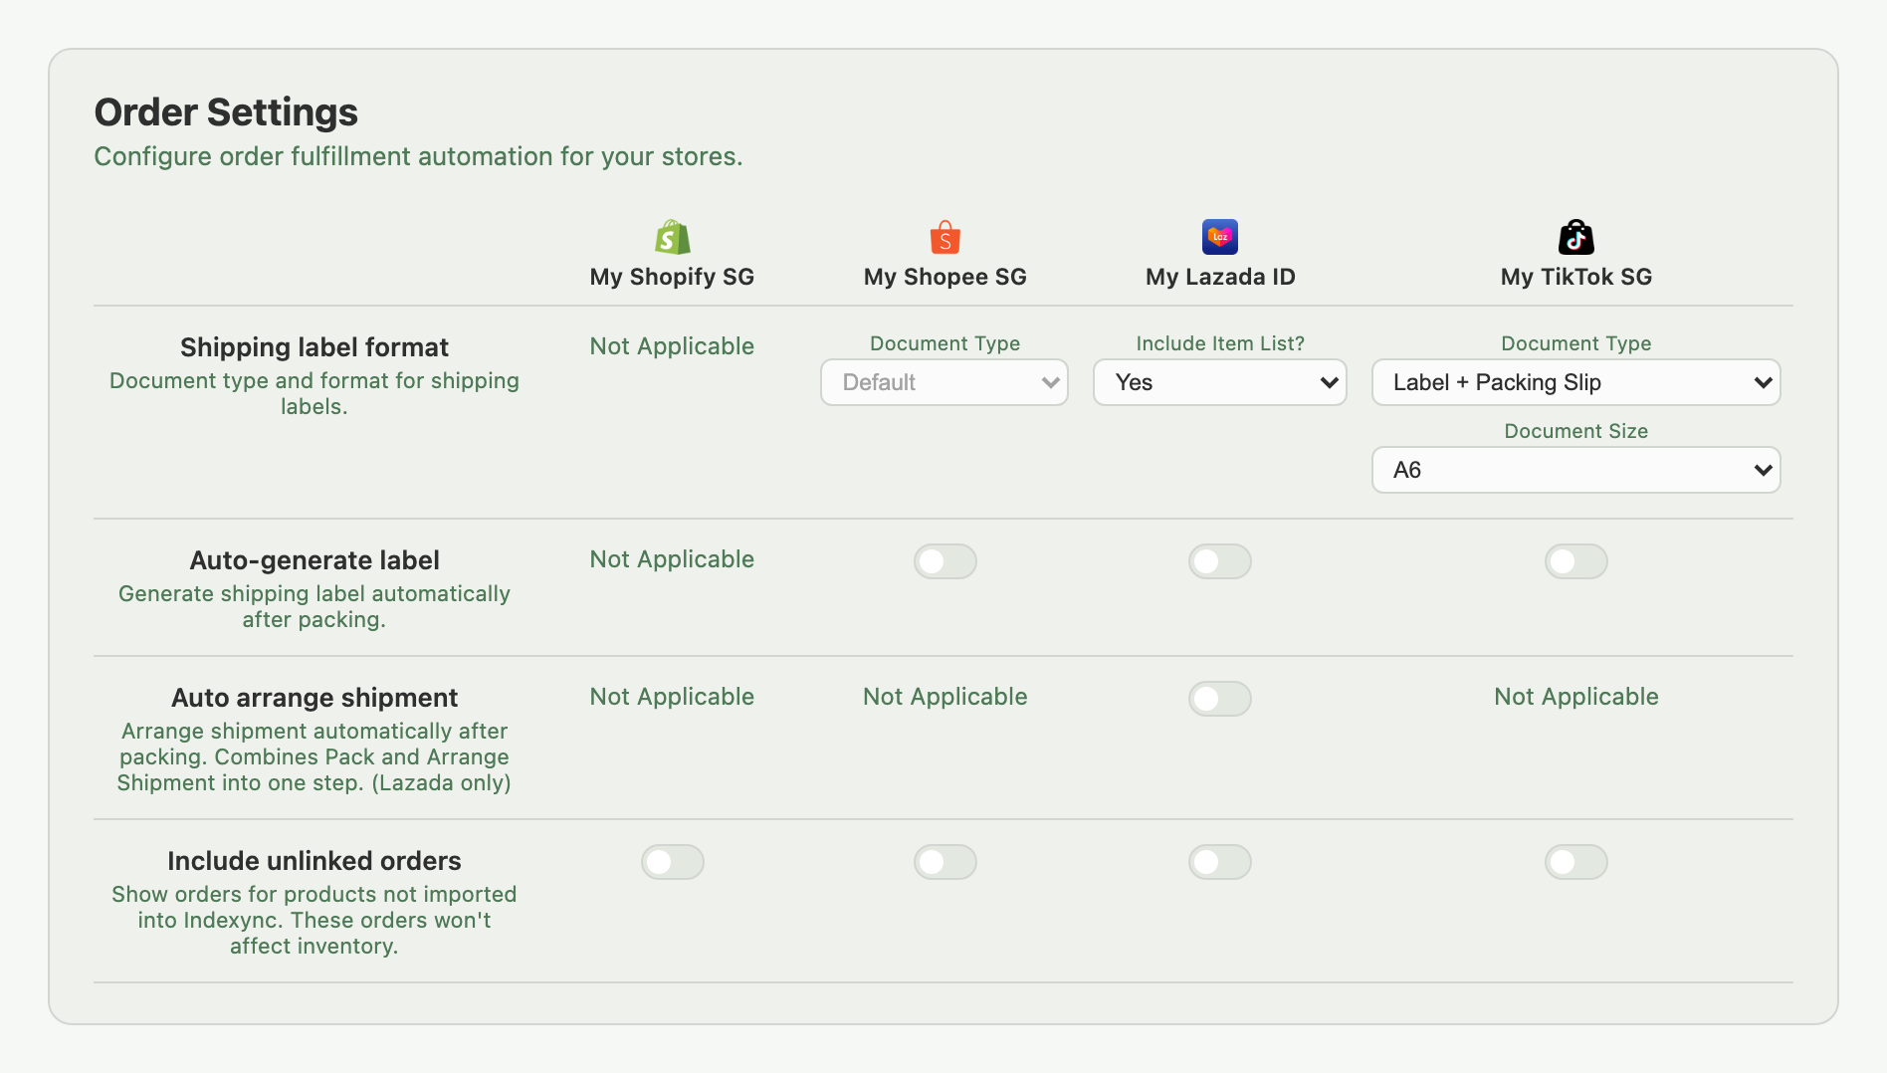Open Shopee Document Type dropdown showing Default

pos(944,382)
